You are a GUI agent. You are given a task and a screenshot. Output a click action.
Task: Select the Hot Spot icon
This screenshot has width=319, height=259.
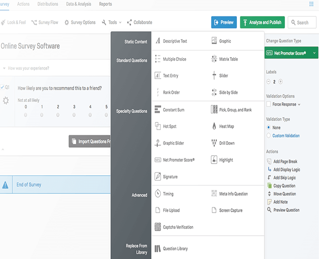[x=158, y=126]
